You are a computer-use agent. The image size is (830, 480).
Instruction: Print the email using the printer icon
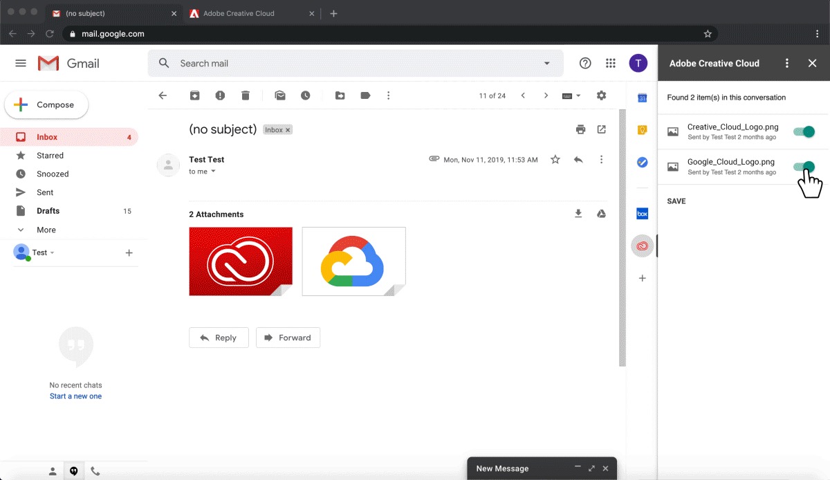[x=580, y=129]
